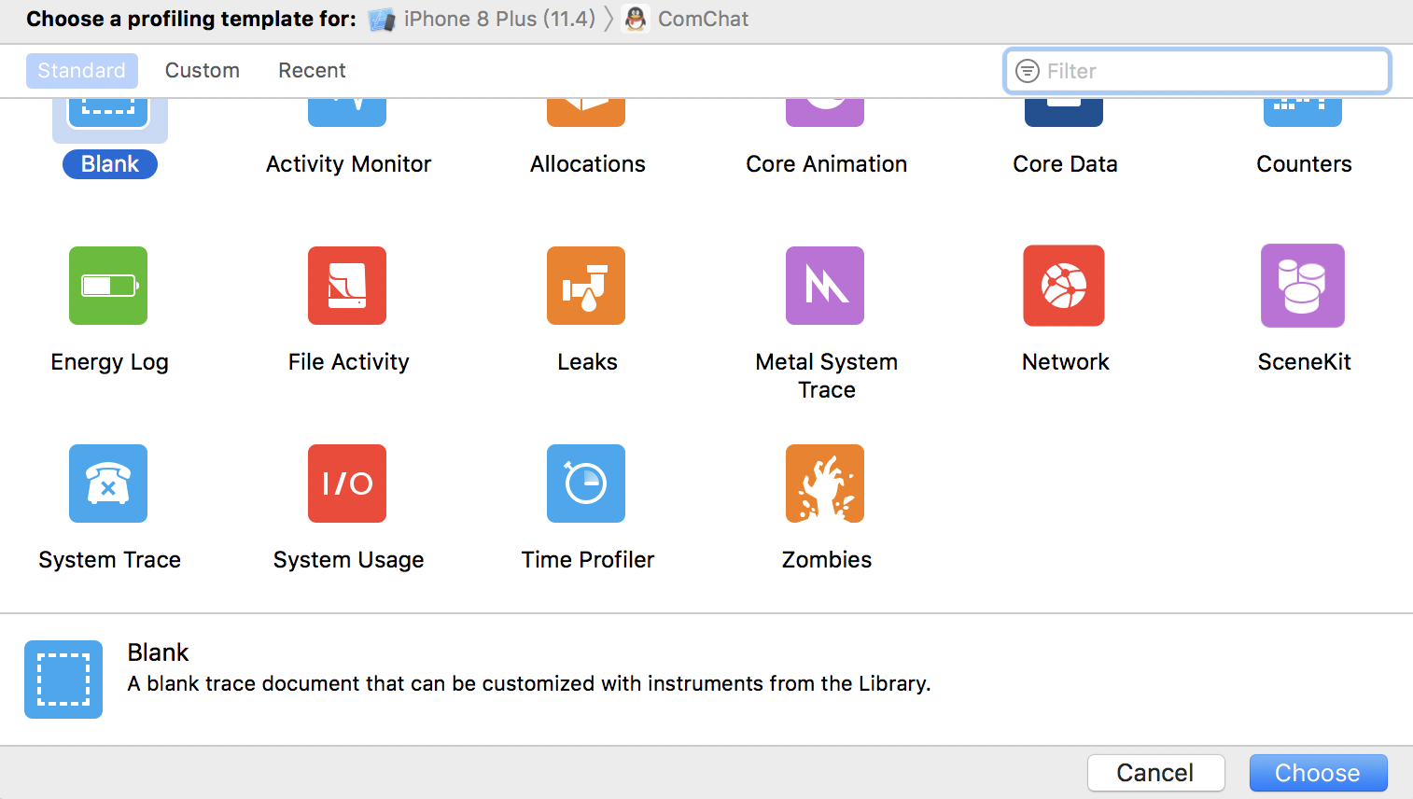This screenshot has height=799, width=1413.
Task: Click the Energy Log label
Action: click(x=109, y=362)
